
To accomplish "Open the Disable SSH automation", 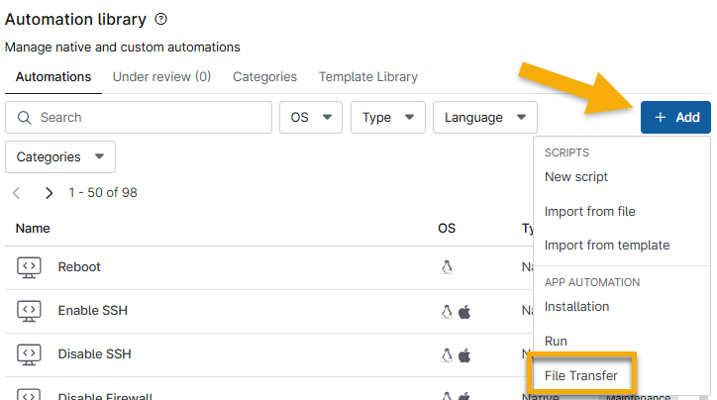I will (x=95, y=353).
